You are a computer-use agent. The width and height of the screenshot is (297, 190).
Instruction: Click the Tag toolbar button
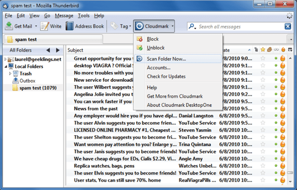tap(119, 26)
